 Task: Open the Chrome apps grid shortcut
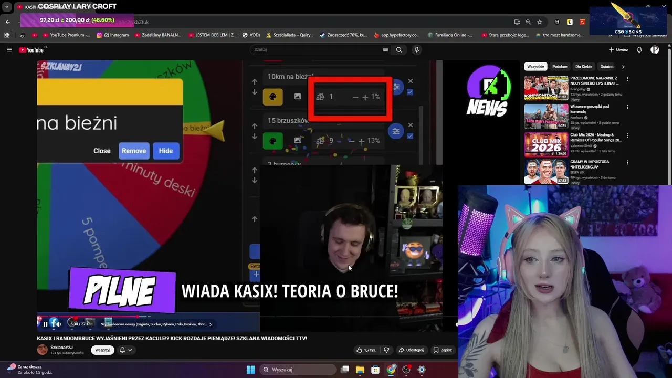click(7, 35)
